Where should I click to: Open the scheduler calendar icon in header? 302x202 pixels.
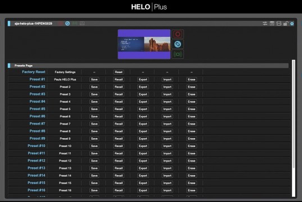pos(272,24)
